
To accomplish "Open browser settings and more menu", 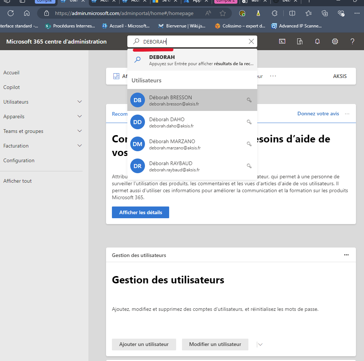I will 357,13.
